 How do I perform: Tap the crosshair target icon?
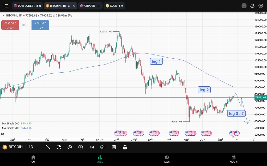70,147
